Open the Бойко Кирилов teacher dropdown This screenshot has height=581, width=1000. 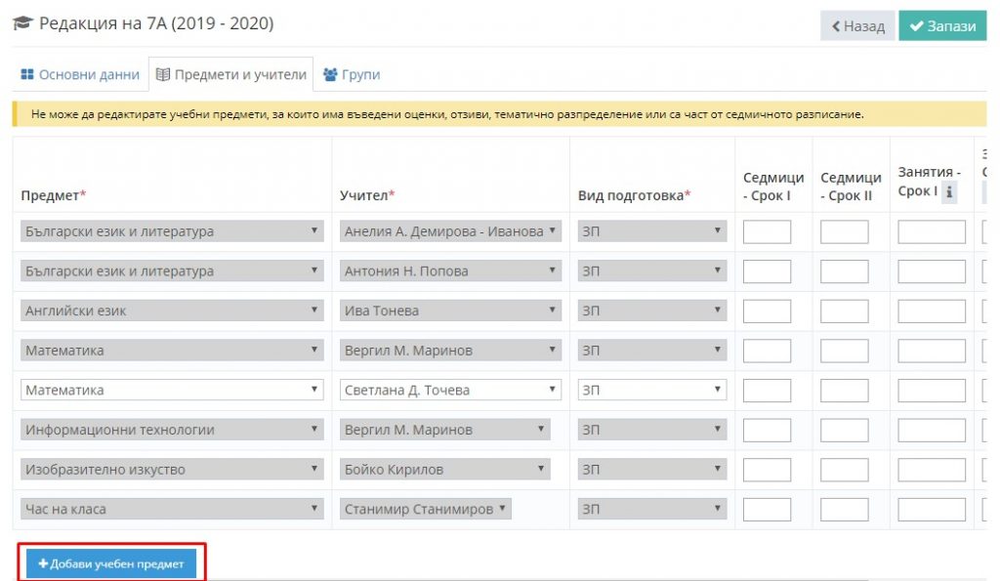(444, 470)
